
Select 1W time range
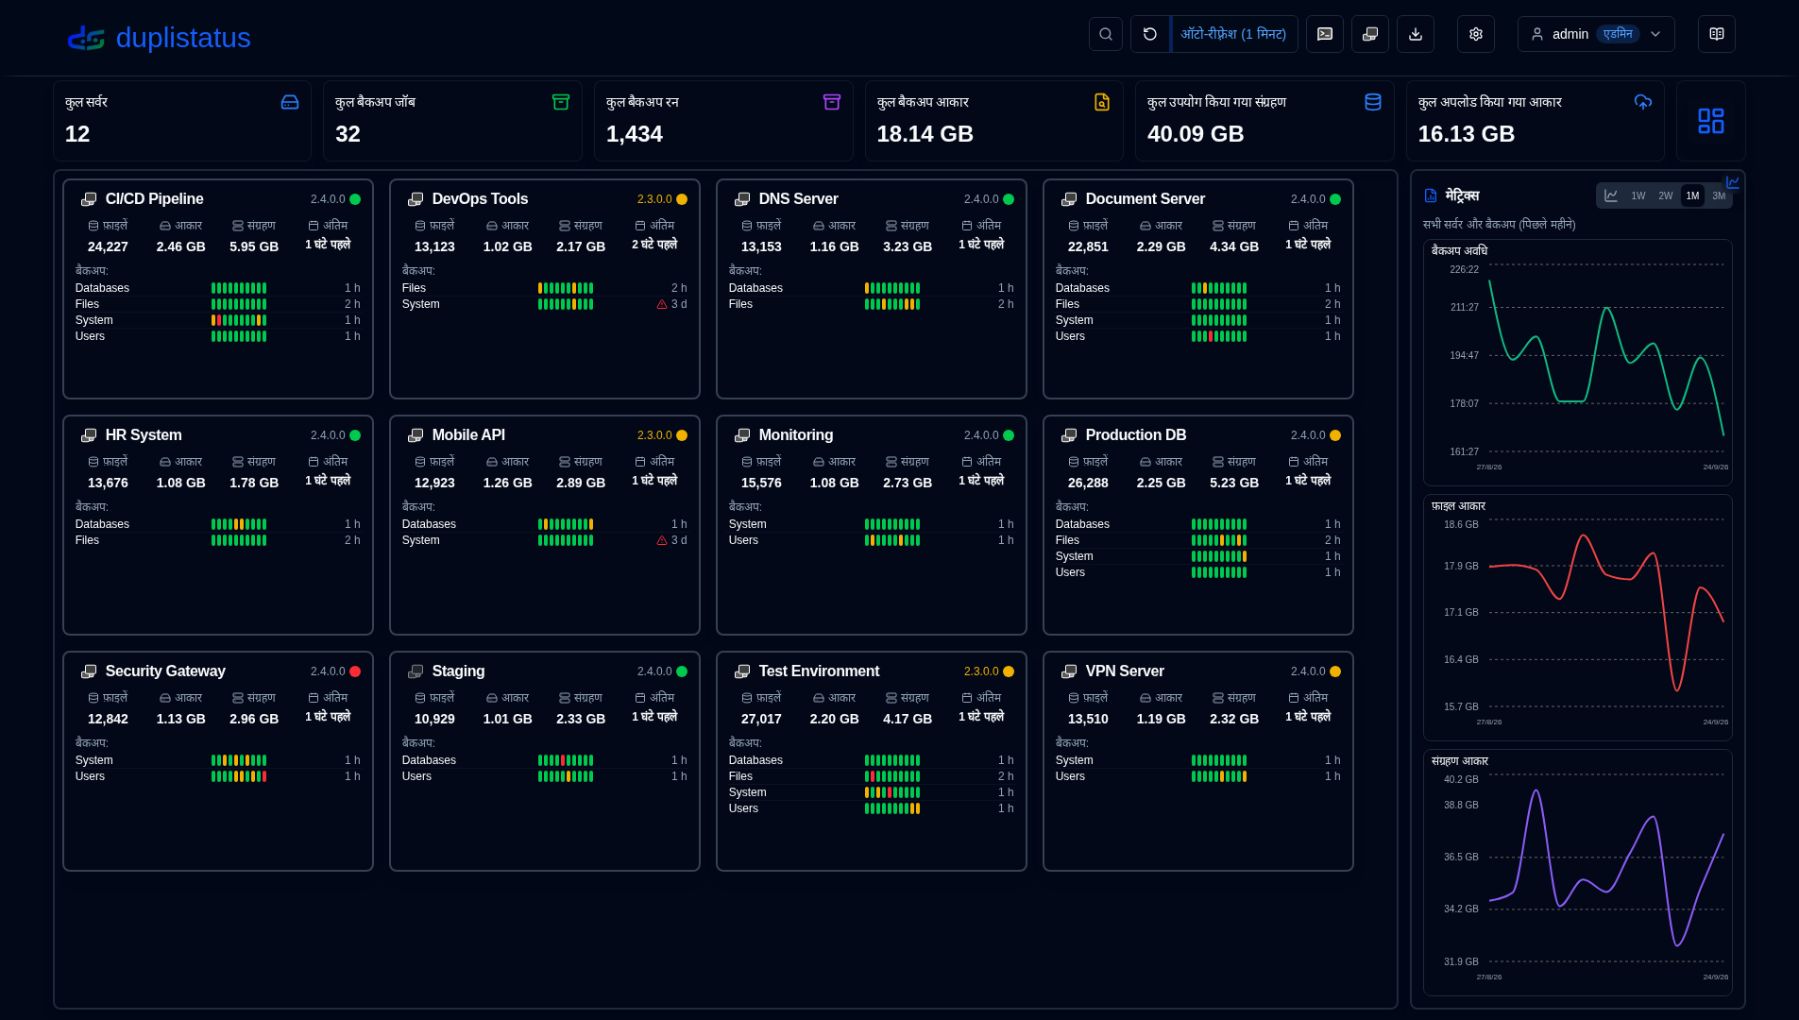[x=1638, y=195]
